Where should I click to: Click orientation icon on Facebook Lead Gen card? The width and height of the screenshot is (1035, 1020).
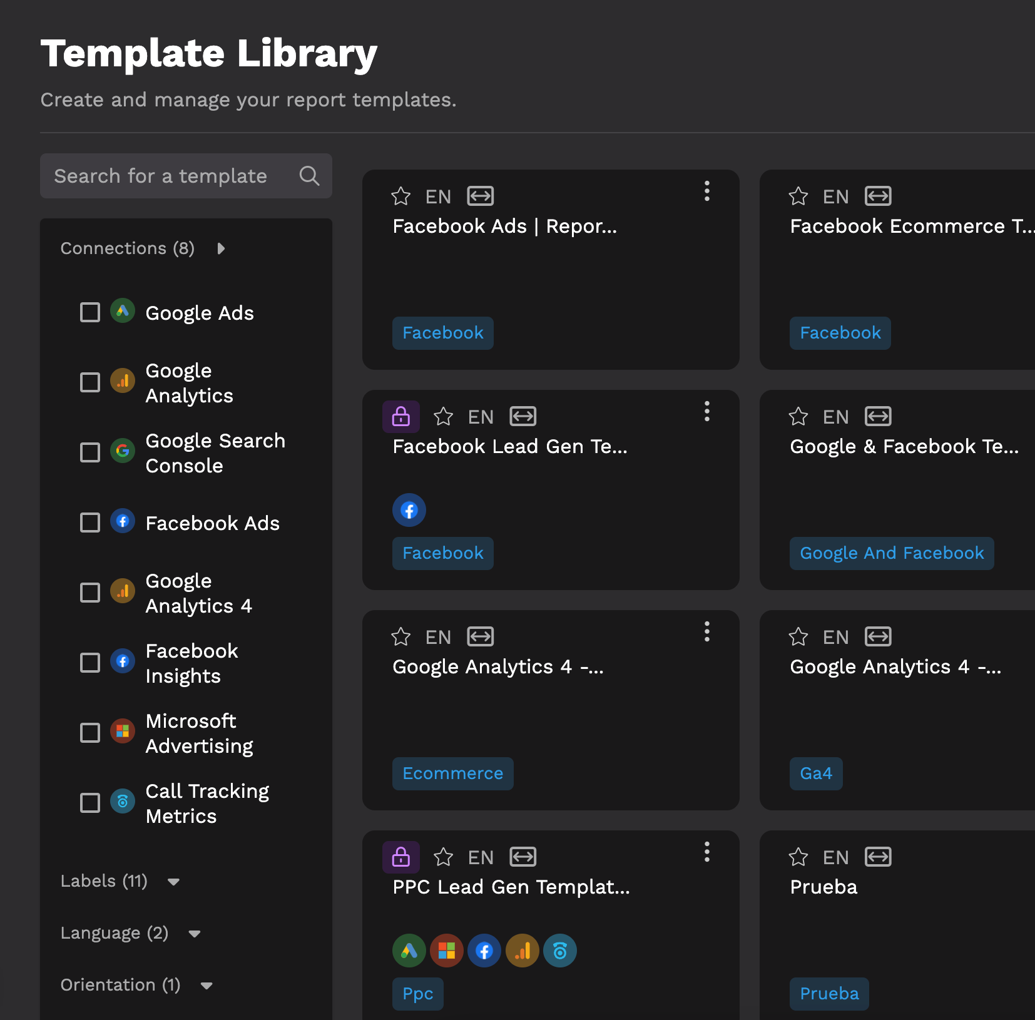(x=523, y=417)
